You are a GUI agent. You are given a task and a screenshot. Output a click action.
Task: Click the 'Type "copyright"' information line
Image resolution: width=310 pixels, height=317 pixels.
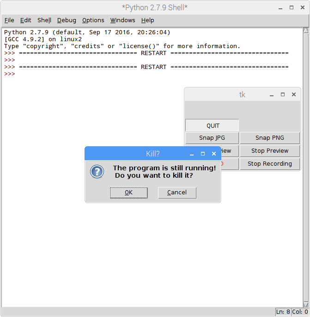[x=122, y=46]
